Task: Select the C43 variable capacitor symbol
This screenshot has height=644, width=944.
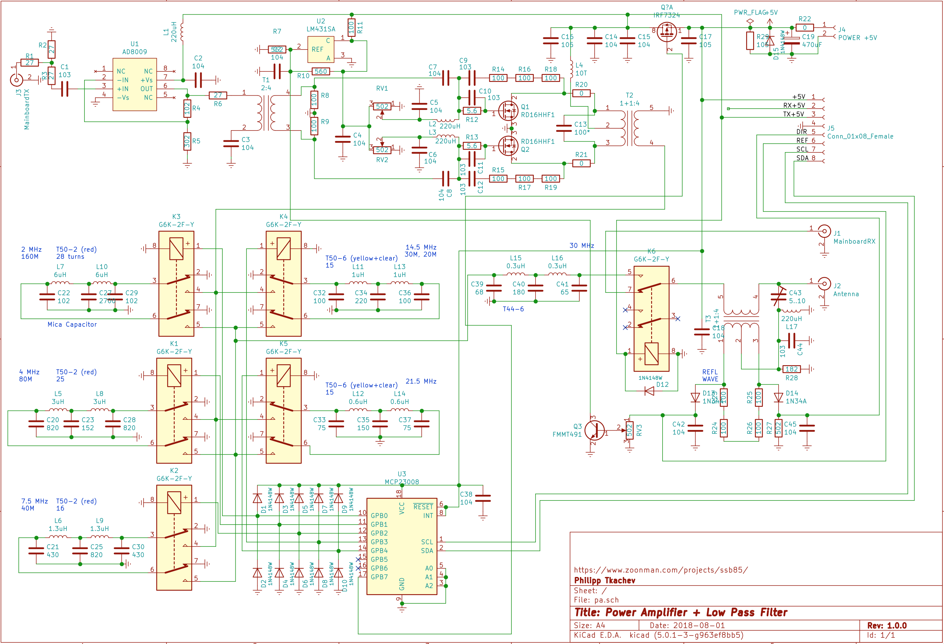Action: pyautogui.click(x=778, y=297)
